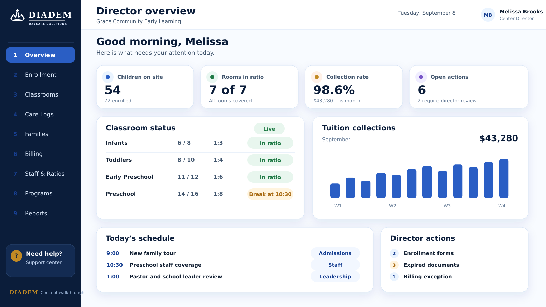Navigate to Billing
The width and height of the screenshot is (546, 307).
(41, 154)
